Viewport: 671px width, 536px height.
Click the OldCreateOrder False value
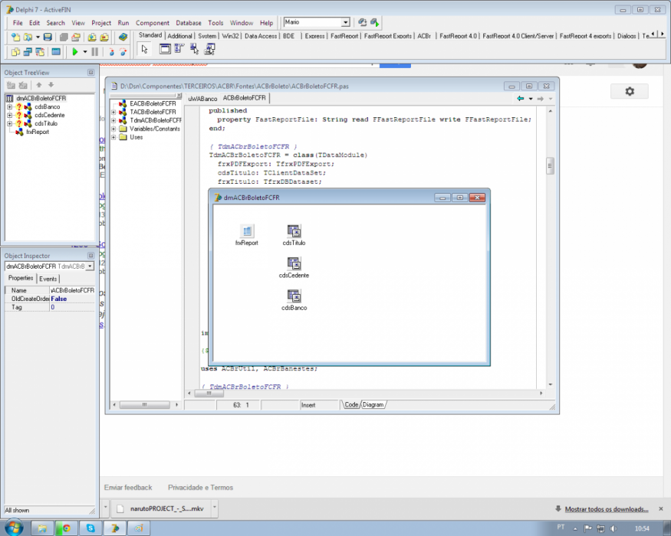coord(72,299)
